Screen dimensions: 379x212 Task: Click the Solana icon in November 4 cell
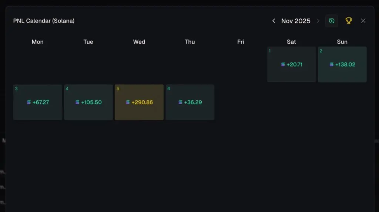point(77,102)
